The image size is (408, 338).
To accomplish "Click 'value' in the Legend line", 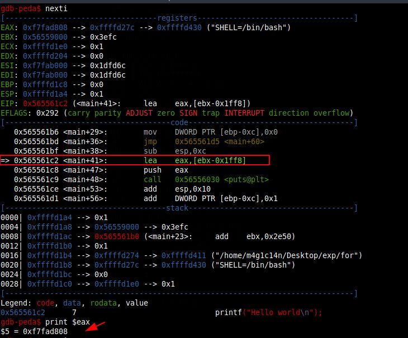I will click(x=137, y=303).
